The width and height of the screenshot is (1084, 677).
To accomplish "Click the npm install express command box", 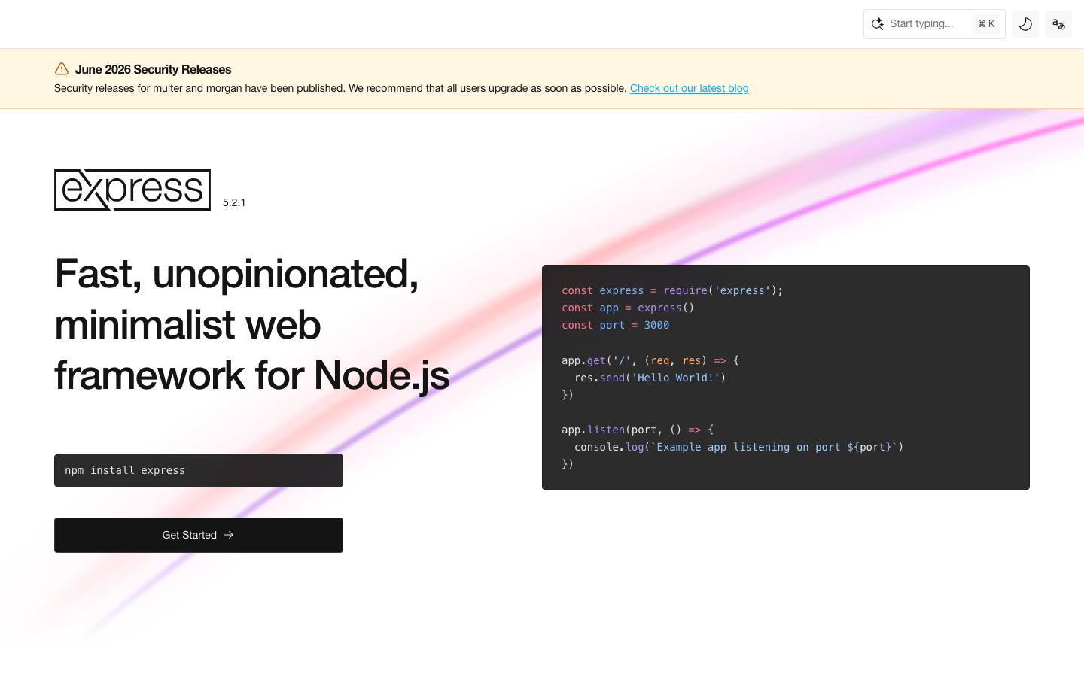I will [199, 470].
